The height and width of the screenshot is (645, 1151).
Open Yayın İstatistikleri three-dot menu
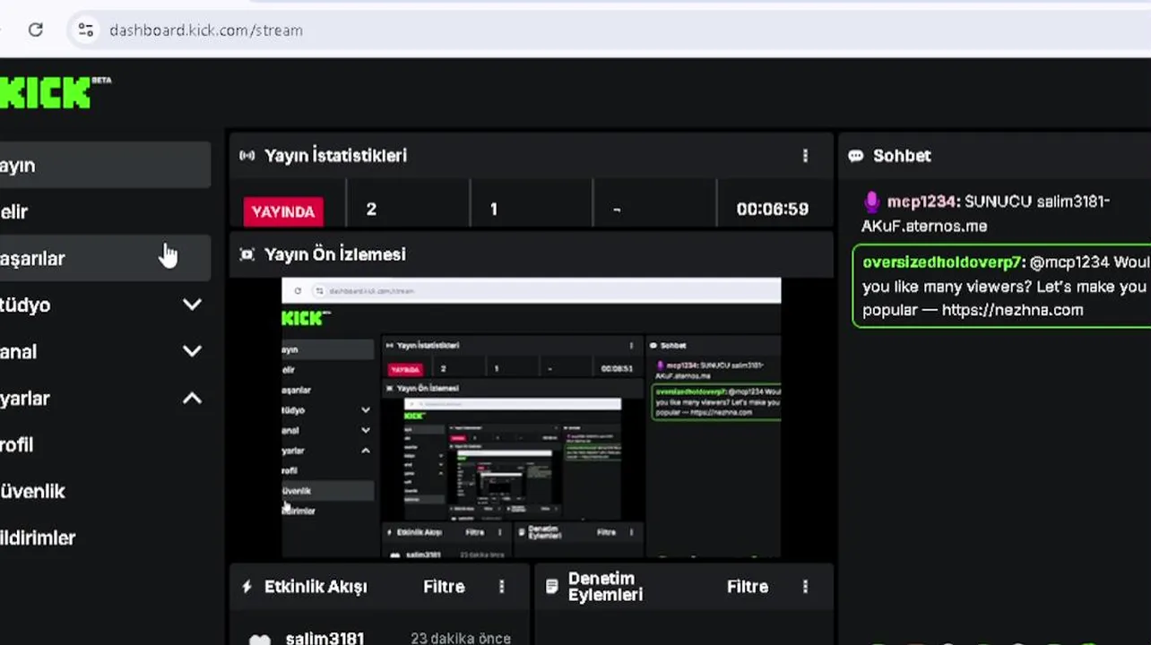805,156
